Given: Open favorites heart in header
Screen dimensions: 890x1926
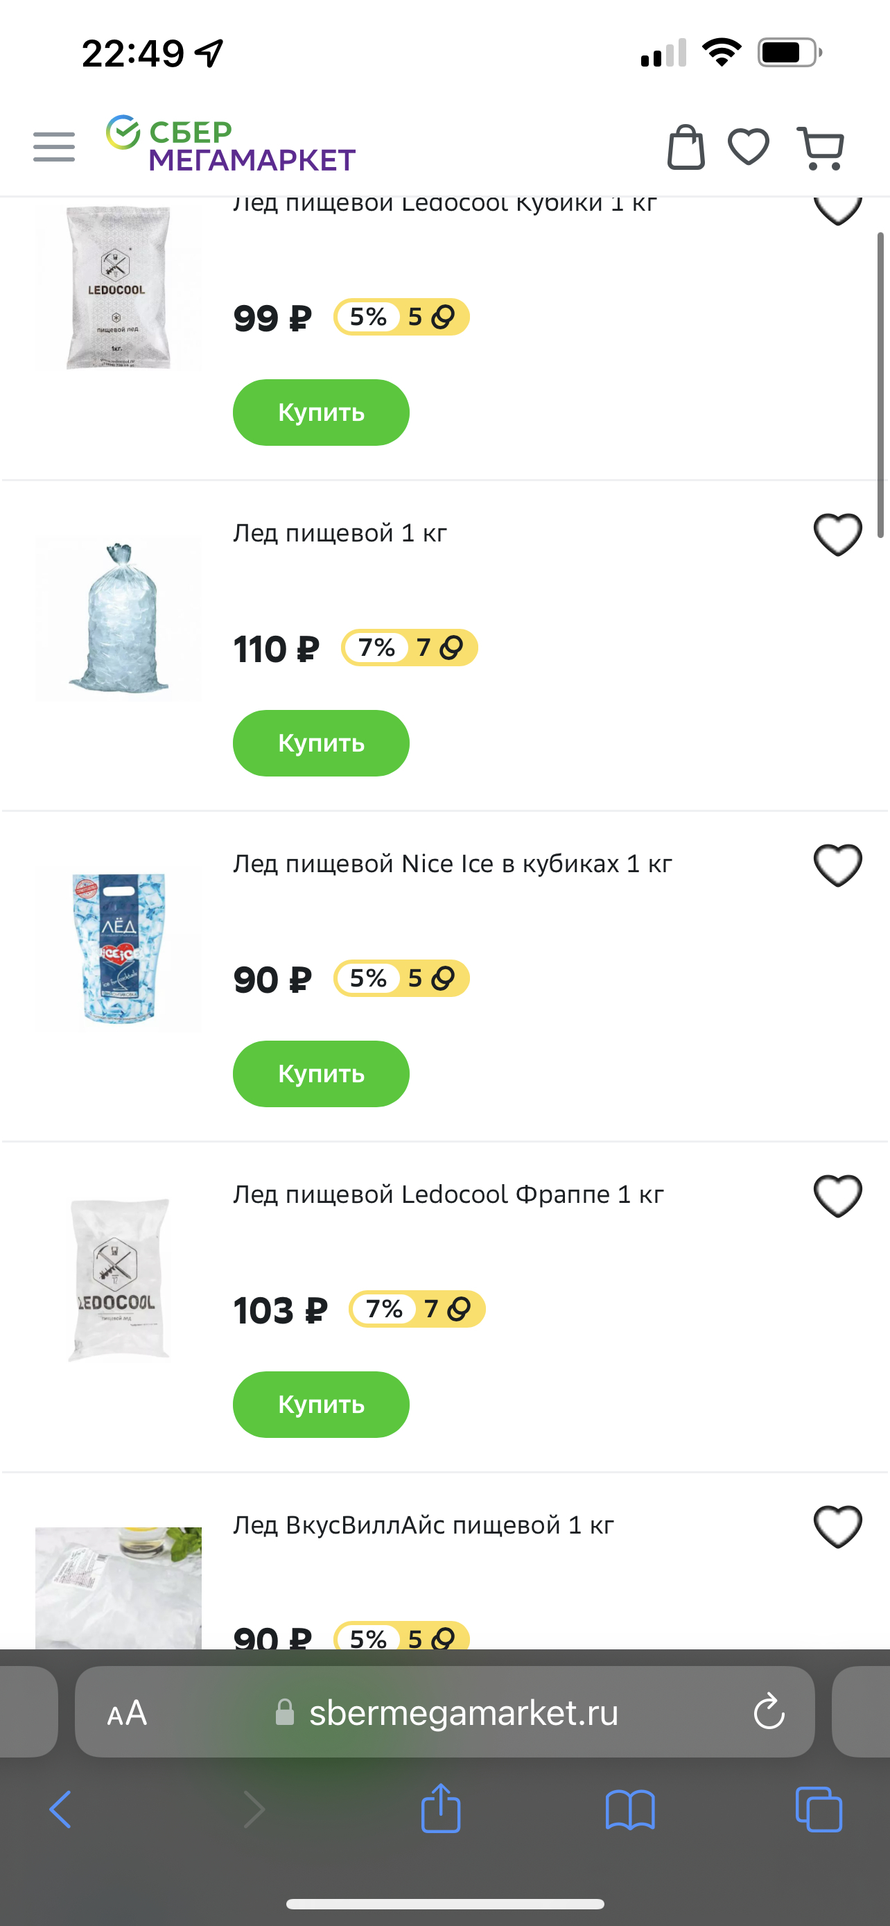Looking at the screenshot, I should [748, 146].
